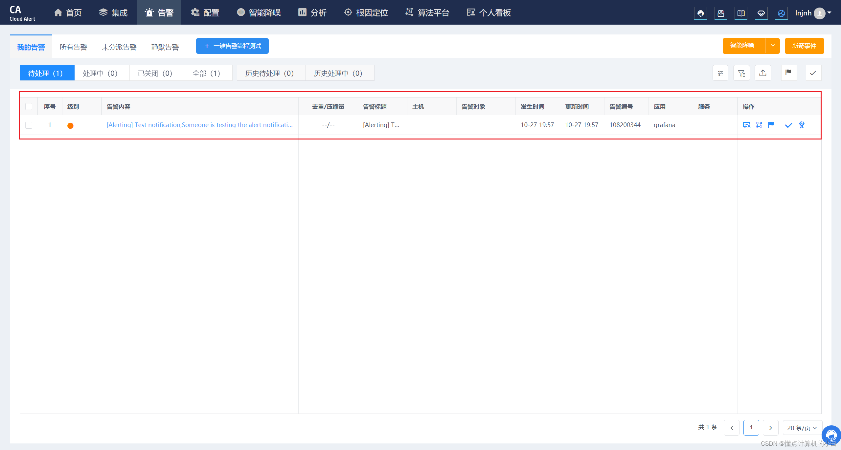Click the batch close checkmark icon
This screenshot has width=841, height=450.
coord(813,73)
